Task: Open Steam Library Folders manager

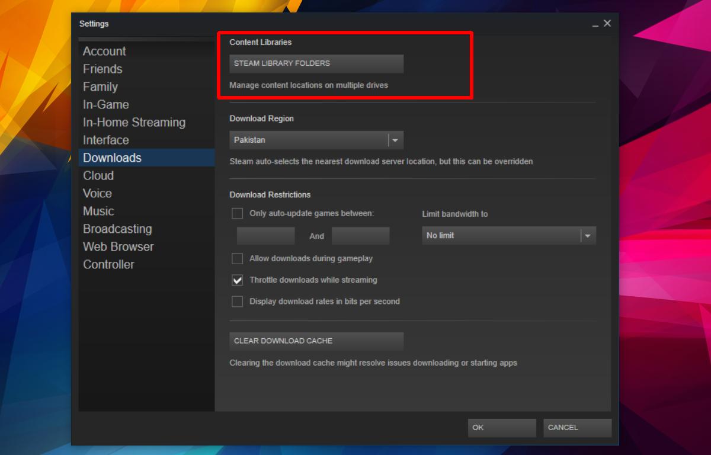Action: [316, 63]
